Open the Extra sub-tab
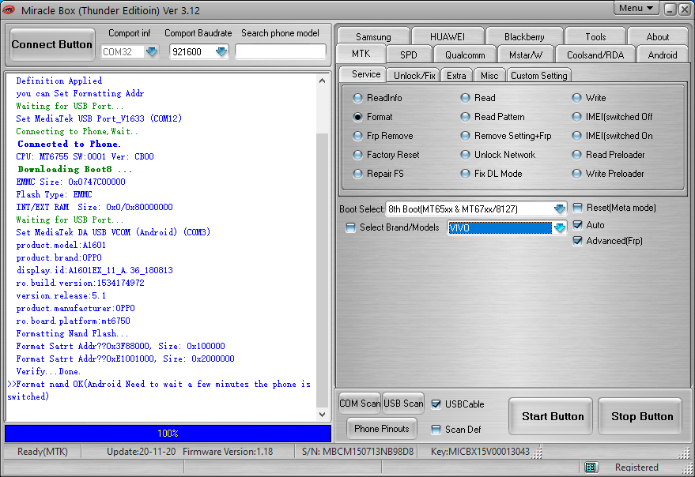Image resolution: width=695 pixels, height=477 pixels. click(456, 75)
